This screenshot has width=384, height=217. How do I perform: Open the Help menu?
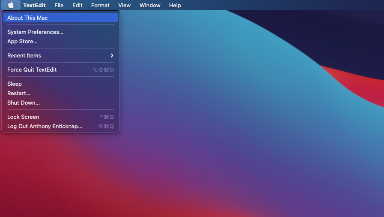175,5
